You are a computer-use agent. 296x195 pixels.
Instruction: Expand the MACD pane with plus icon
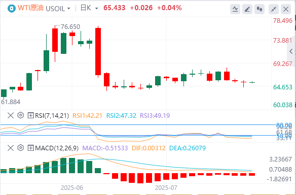30,148
